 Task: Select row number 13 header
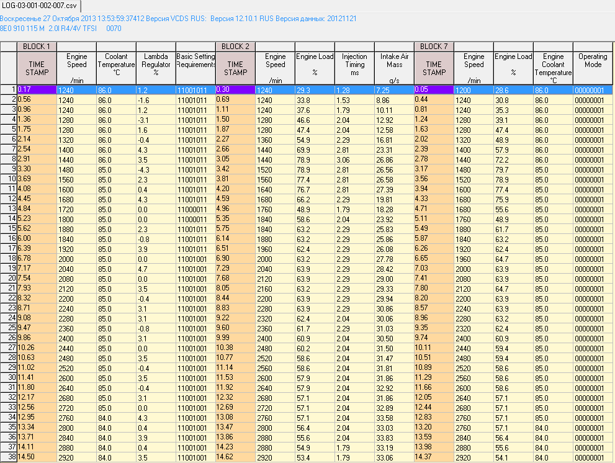[9, 209]
